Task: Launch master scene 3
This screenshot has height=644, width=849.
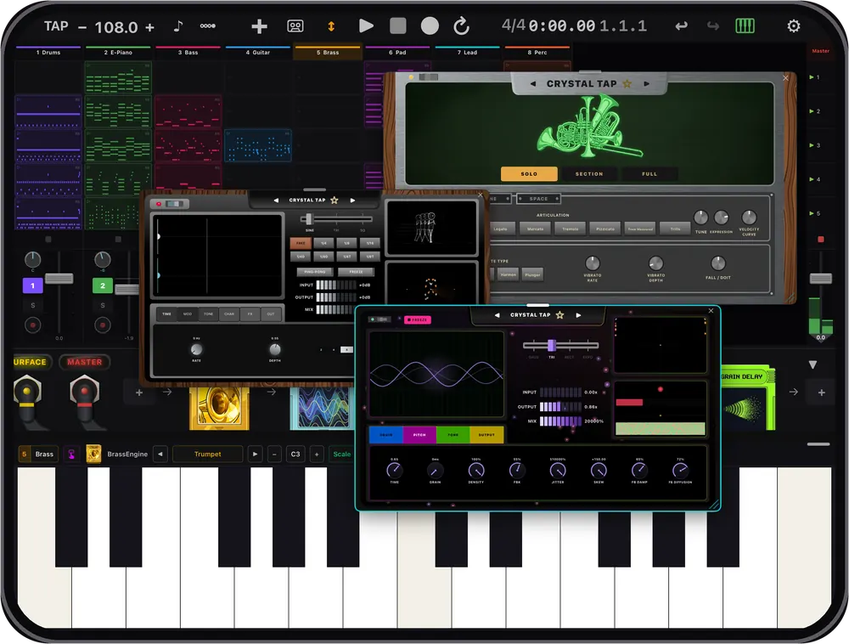Action: (814, 145)
